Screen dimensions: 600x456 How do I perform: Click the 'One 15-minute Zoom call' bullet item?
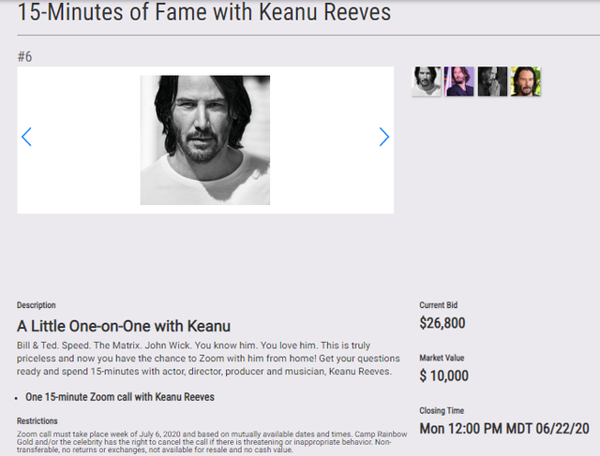pos(120,397)
